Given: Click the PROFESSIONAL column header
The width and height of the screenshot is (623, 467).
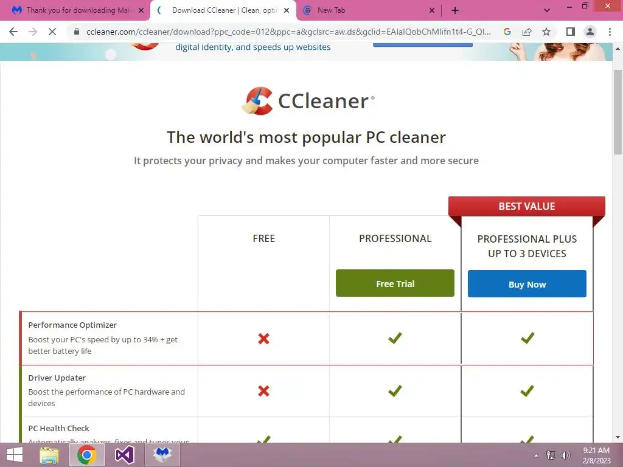Looking at the screenshot, I should pyautogui.click(x=395, y=238).
